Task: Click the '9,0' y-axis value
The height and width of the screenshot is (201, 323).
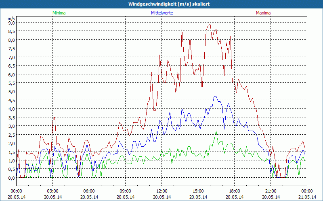Action: (12, 23)
